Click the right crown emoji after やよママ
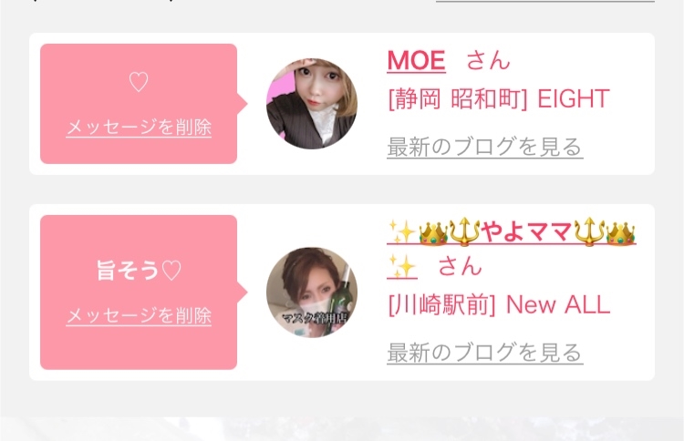This screenshot has width=684, height=441. pyautogui.click(x=620, y=232)
